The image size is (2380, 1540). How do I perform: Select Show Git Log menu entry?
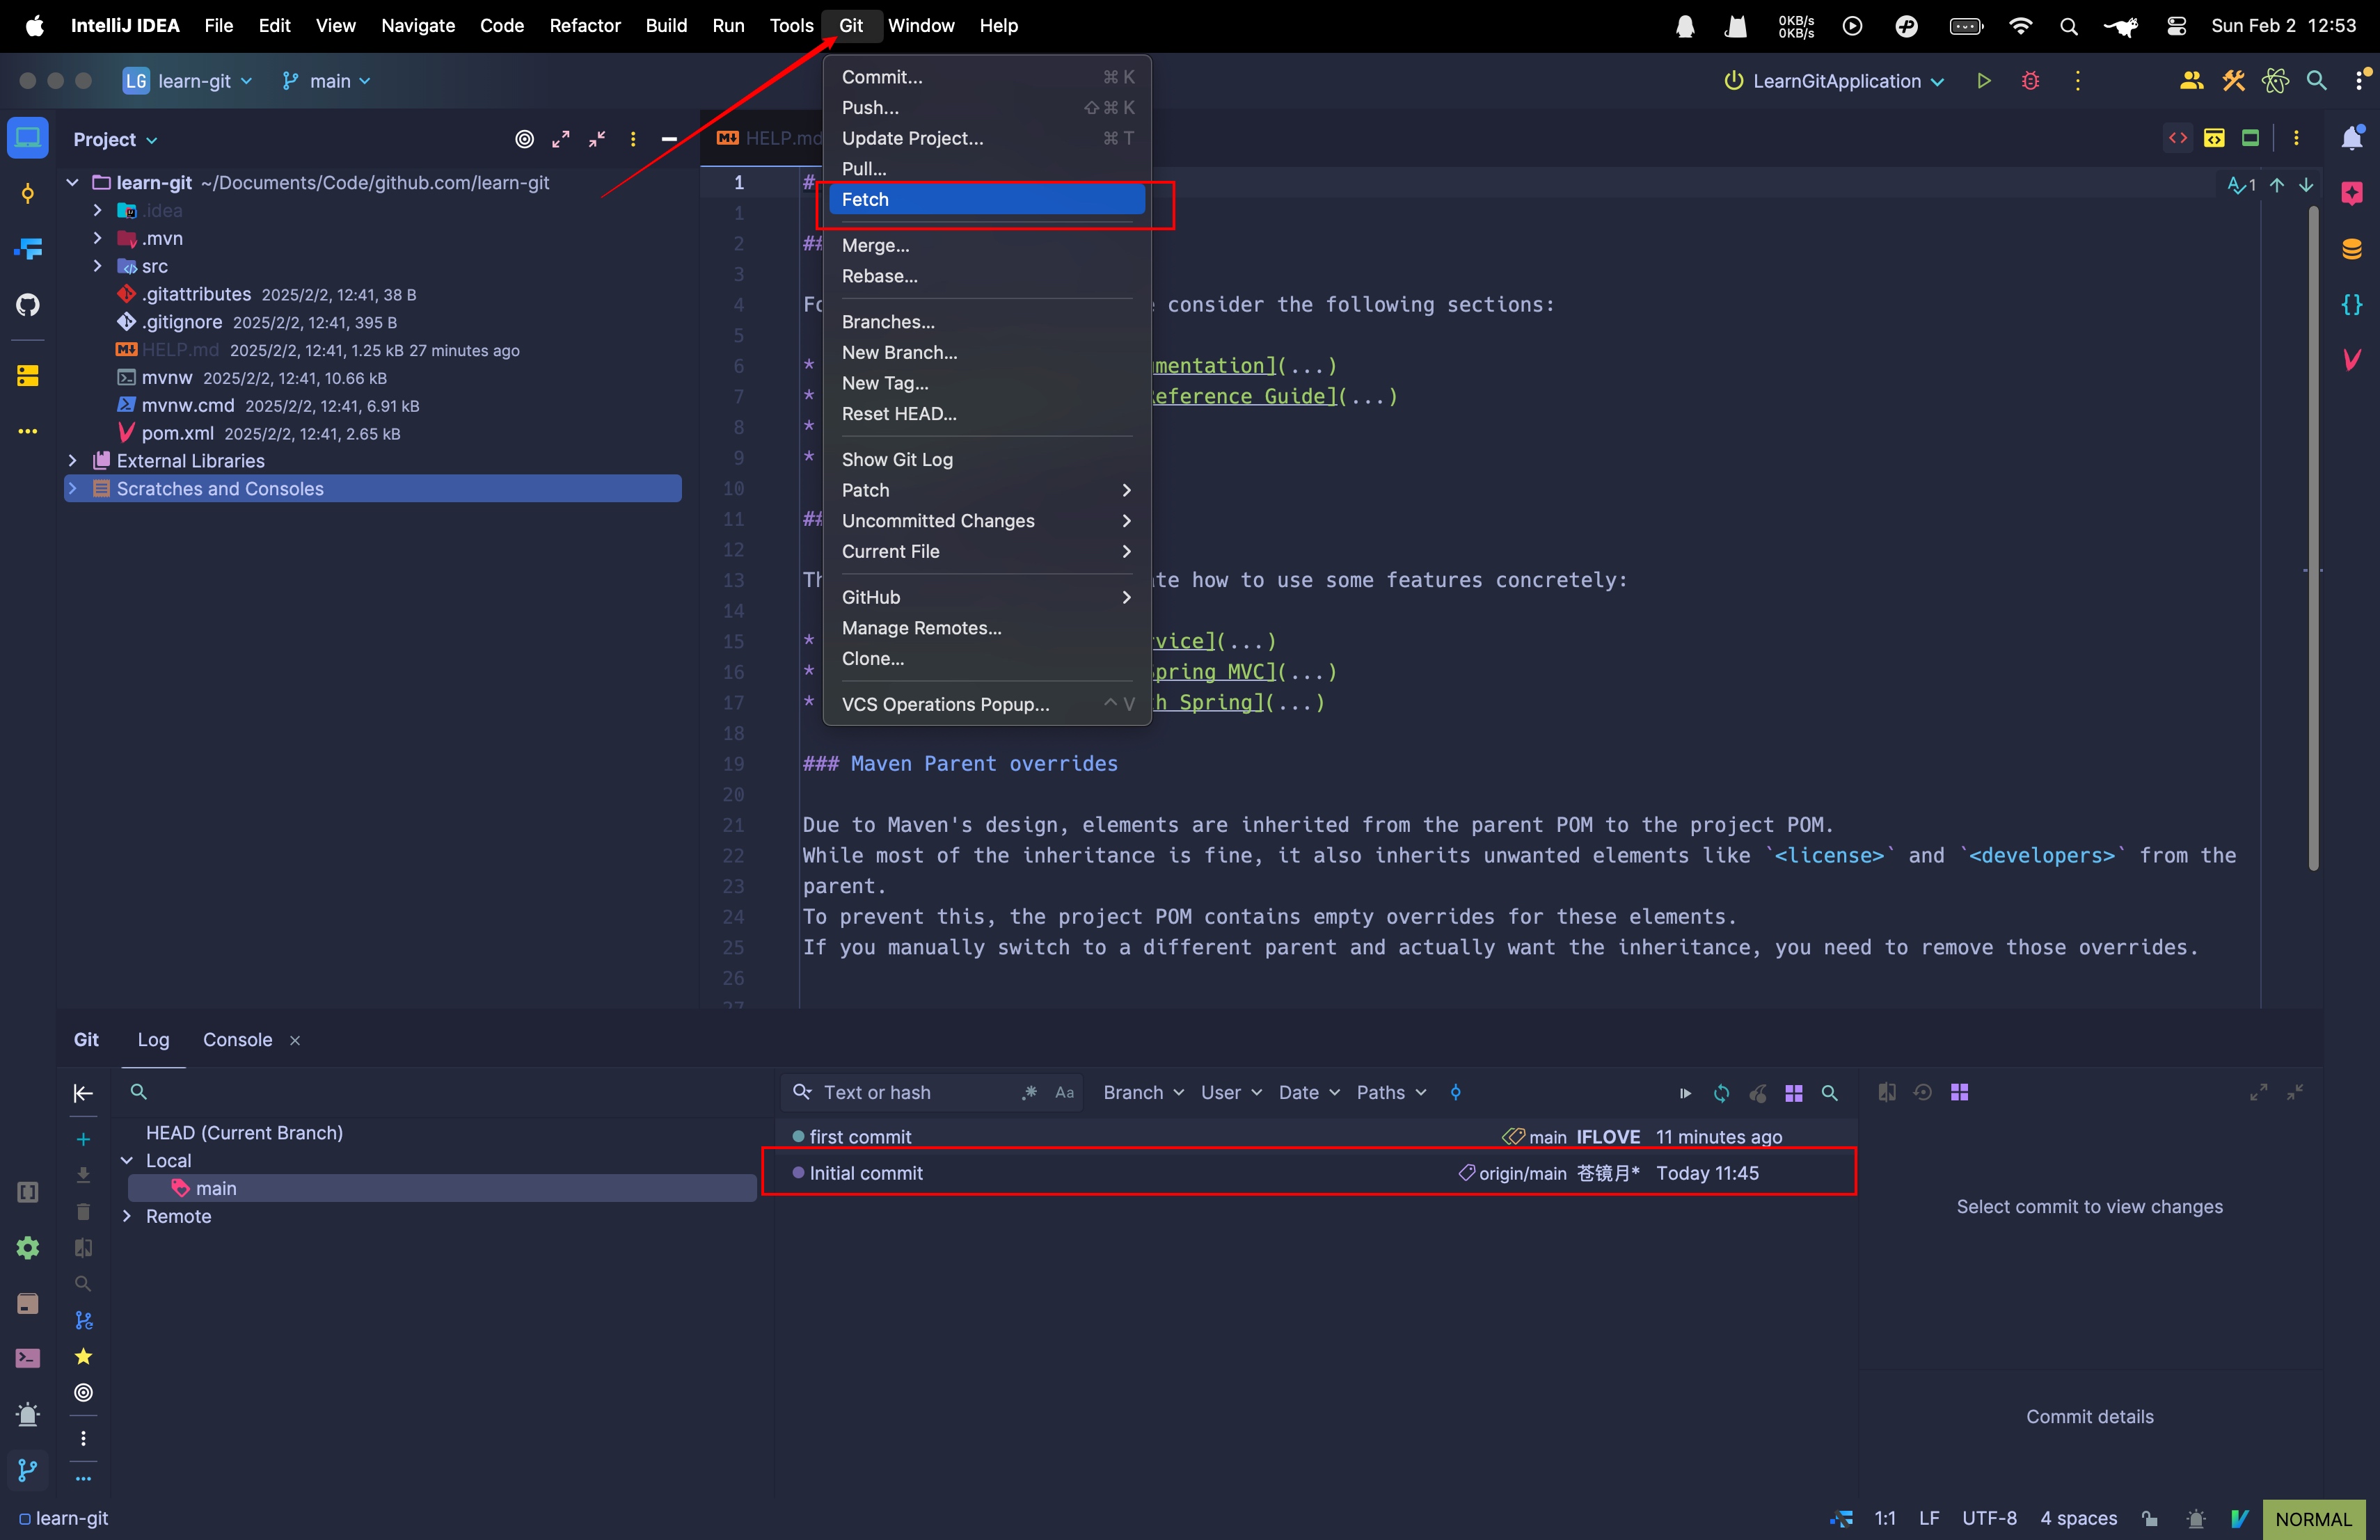point(986,460)
